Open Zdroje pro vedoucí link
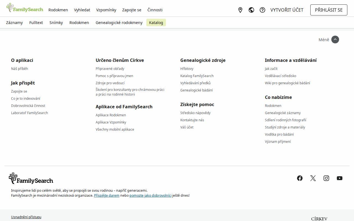 [110, 83]
